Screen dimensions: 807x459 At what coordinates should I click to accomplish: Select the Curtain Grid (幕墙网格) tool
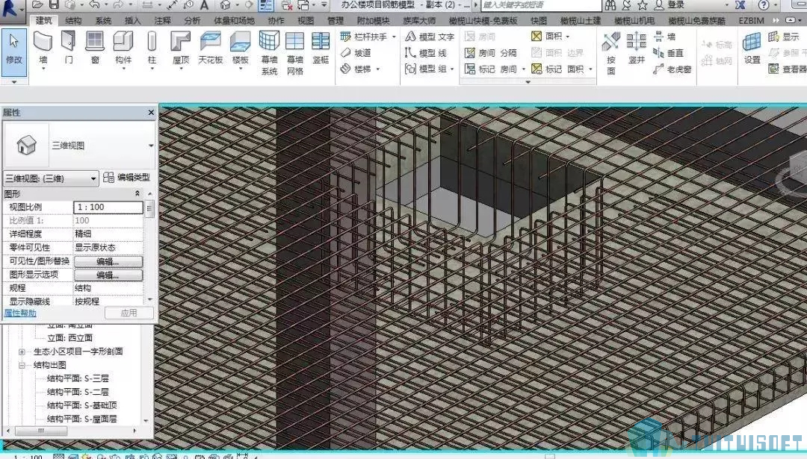295,53
